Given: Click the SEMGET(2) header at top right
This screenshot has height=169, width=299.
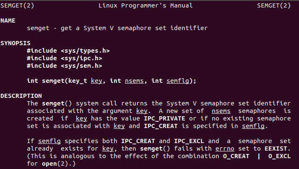Looking at the screenshot, I should pyautogui.click(x=274, y=5).
